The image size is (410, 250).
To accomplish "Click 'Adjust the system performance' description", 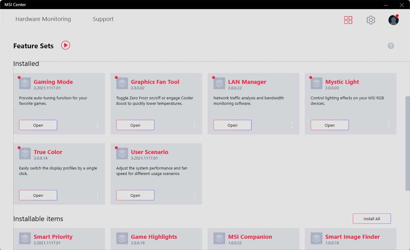I will [x=152, y=171].
